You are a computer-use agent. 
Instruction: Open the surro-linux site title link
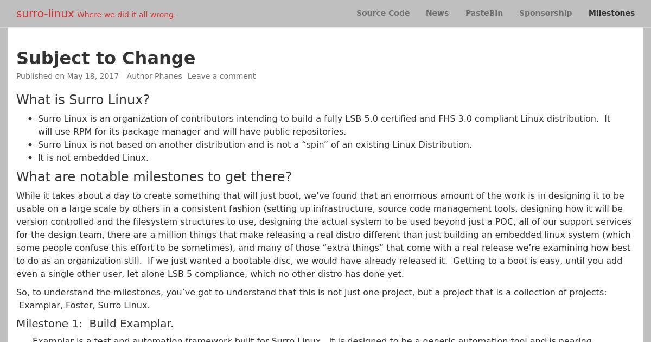pyautogui.click(x=45, y=14)
